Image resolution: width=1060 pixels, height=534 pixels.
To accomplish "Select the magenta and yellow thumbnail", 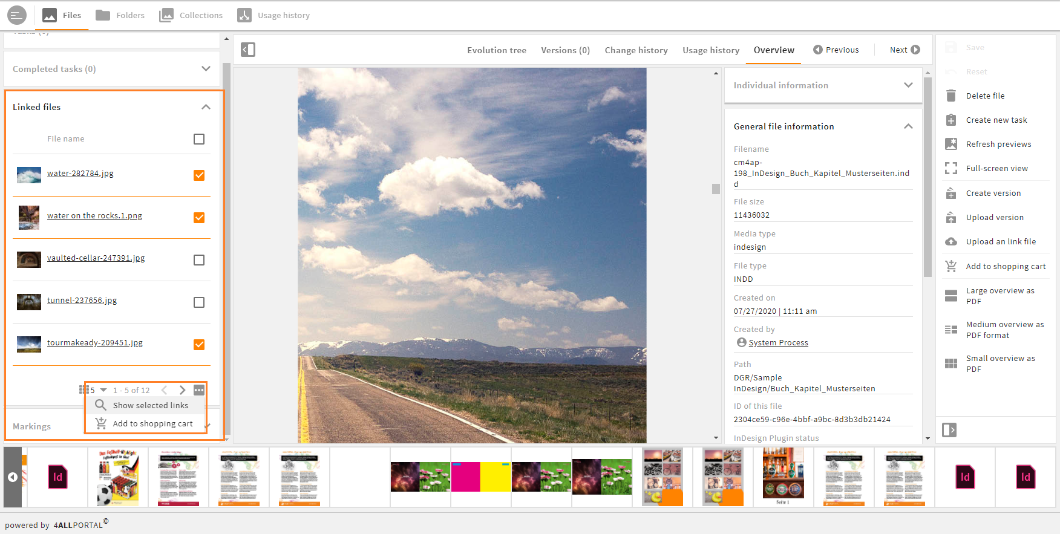I will pos(481,477).
